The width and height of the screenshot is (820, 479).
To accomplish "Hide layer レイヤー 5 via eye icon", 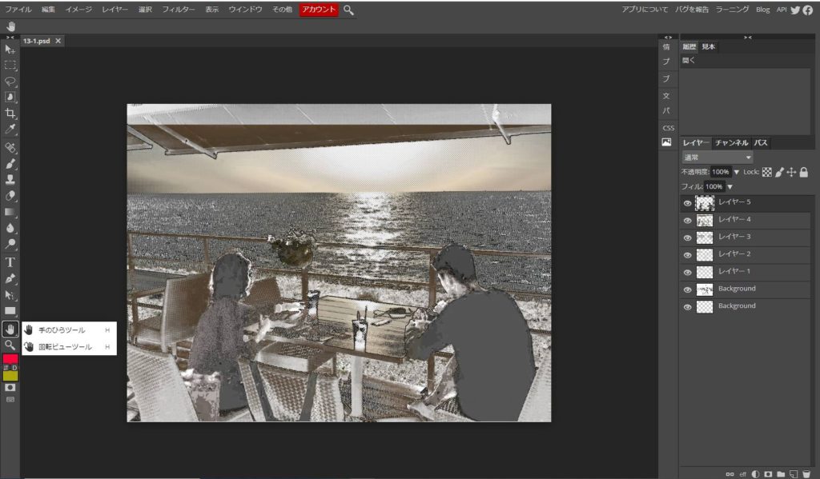I will [x=687, y=203].
